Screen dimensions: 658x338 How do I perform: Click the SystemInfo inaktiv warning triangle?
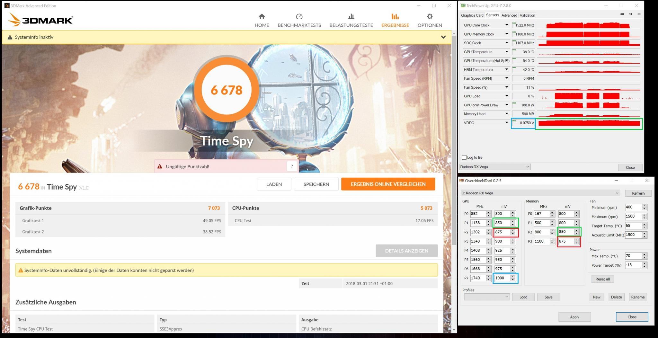10,37
